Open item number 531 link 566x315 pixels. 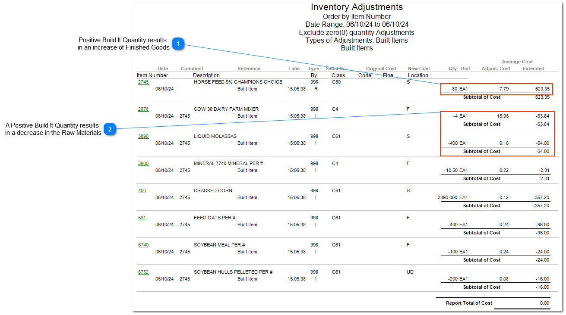tap(142, 218)
